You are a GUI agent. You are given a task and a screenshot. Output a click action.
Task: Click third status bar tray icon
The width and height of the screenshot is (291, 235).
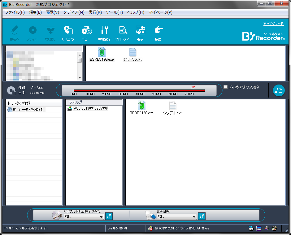click(267, 228)
